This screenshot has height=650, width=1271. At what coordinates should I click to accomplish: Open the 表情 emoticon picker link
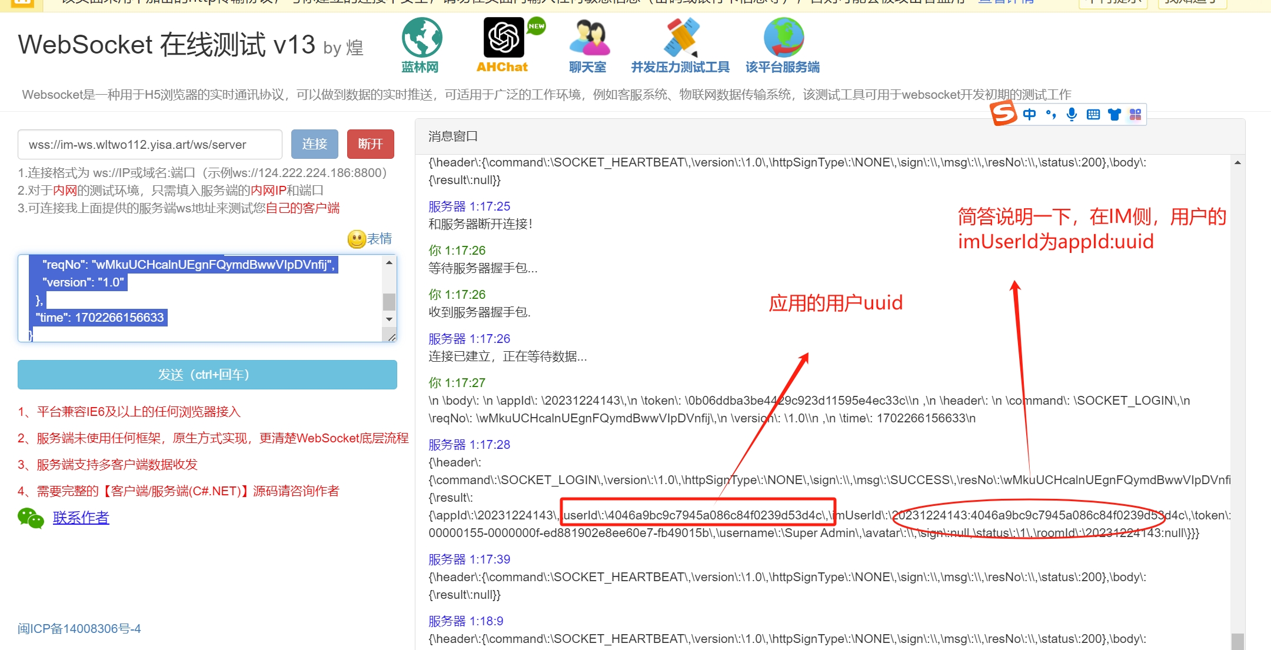380,239
